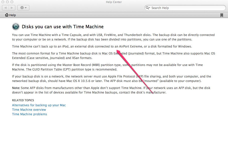This screenshot has height=156, width=228.
Task: Close the Help Center window
Action: (x=3, y=2)
